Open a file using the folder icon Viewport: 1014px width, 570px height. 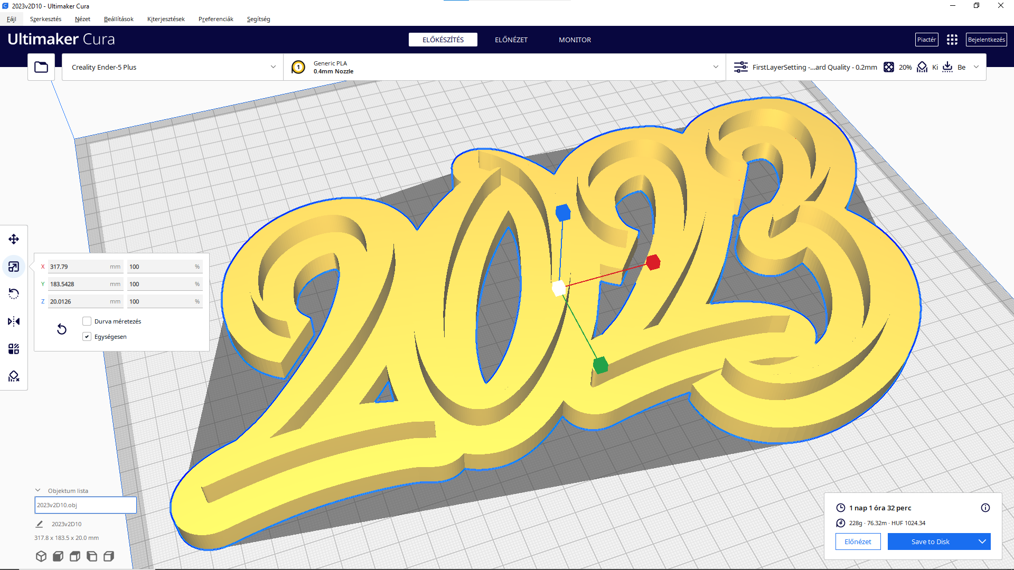click(41, 67)
